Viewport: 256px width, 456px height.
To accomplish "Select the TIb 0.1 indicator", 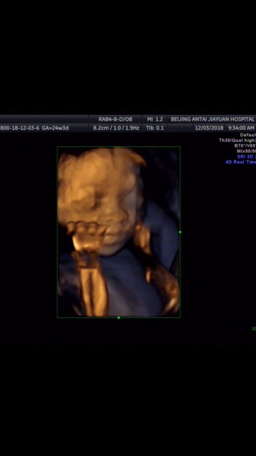I will pyautogui.click(x=155, y=128).
